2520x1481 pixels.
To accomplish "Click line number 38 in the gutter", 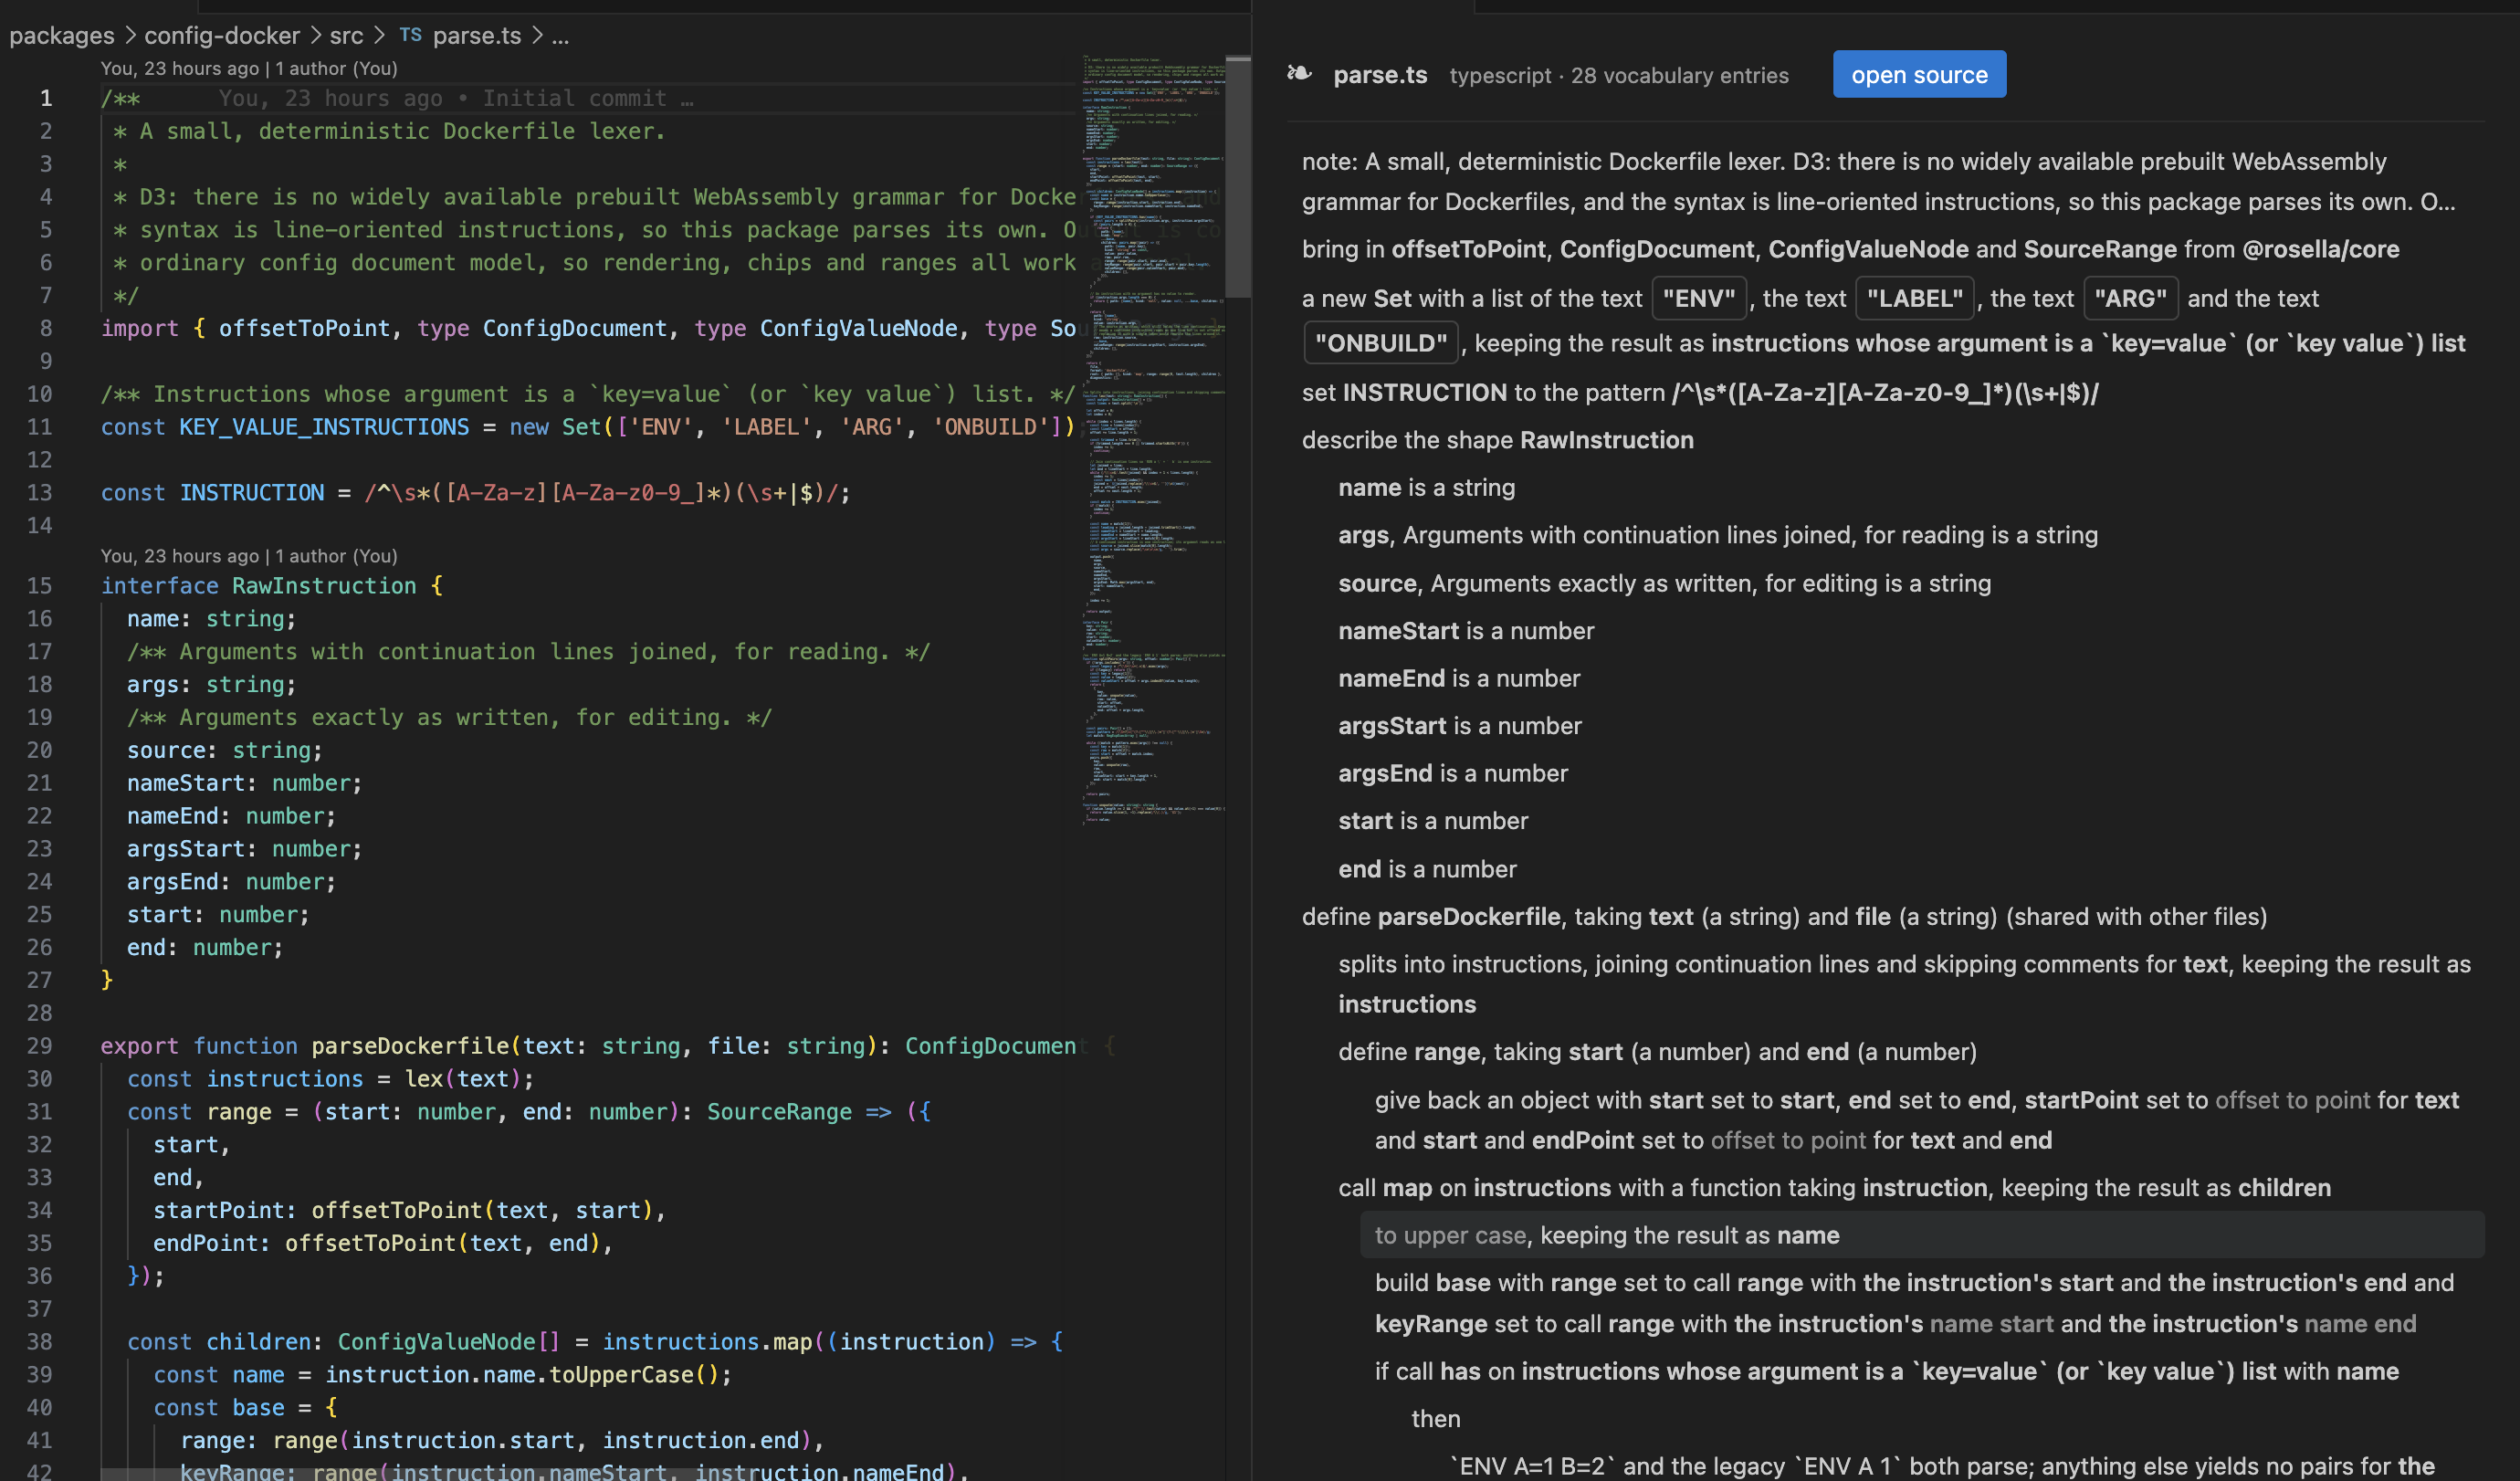I will point(40,1342).
